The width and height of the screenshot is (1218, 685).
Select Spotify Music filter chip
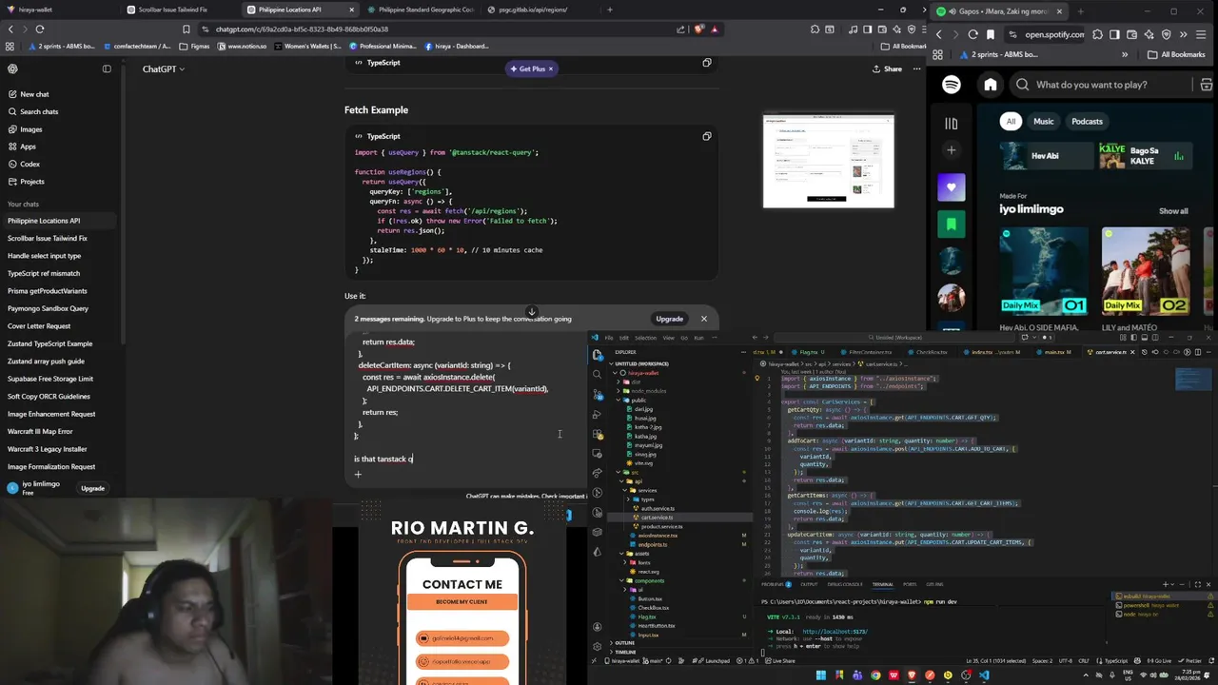click(x=1044, y=121)
